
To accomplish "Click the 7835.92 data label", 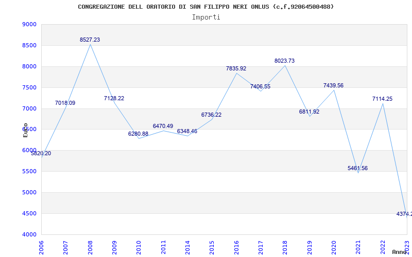I will click(x=236, y=69).
